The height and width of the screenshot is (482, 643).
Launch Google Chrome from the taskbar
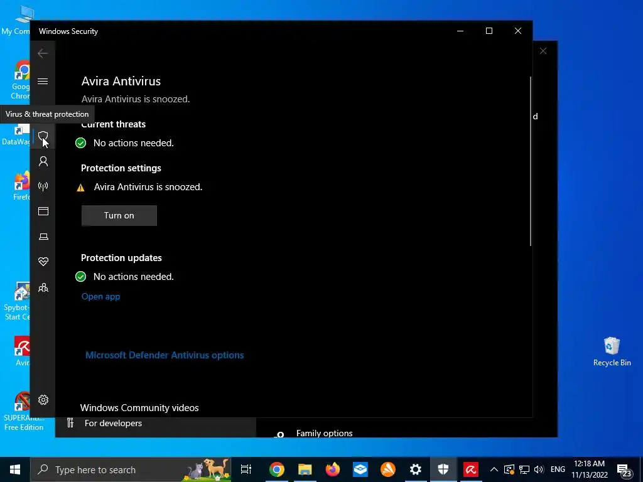[x=277, y=469]
